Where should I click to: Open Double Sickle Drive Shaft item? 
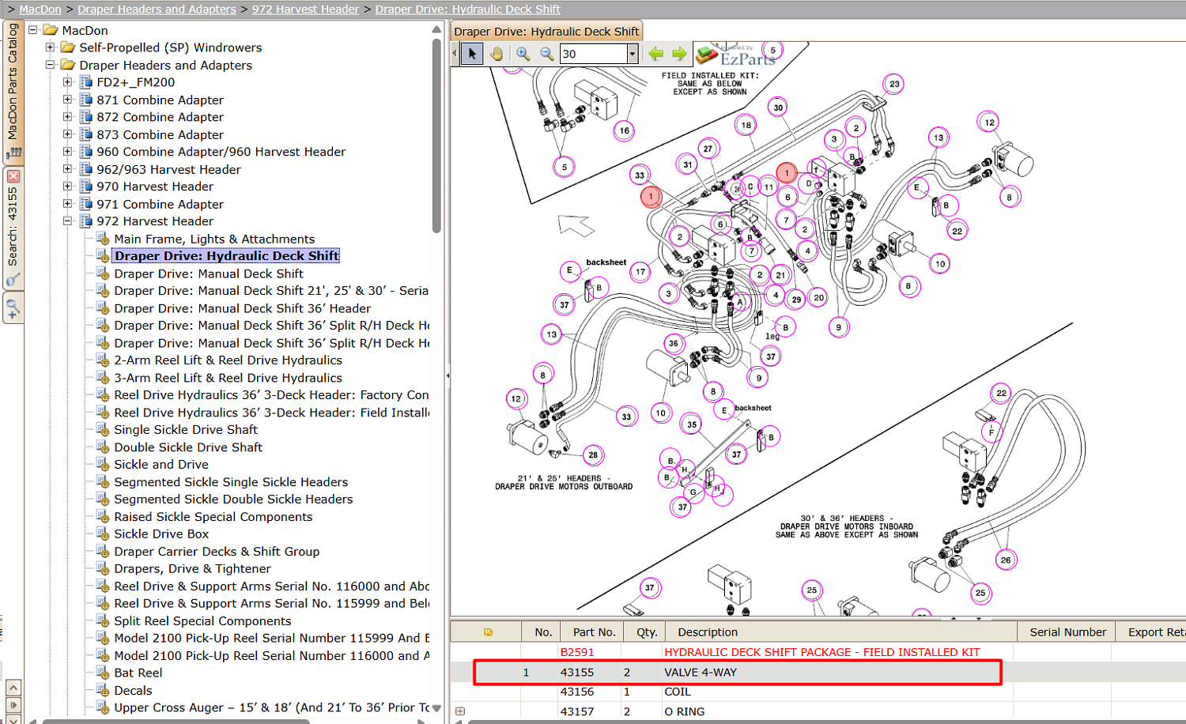(x=188, y=447)
